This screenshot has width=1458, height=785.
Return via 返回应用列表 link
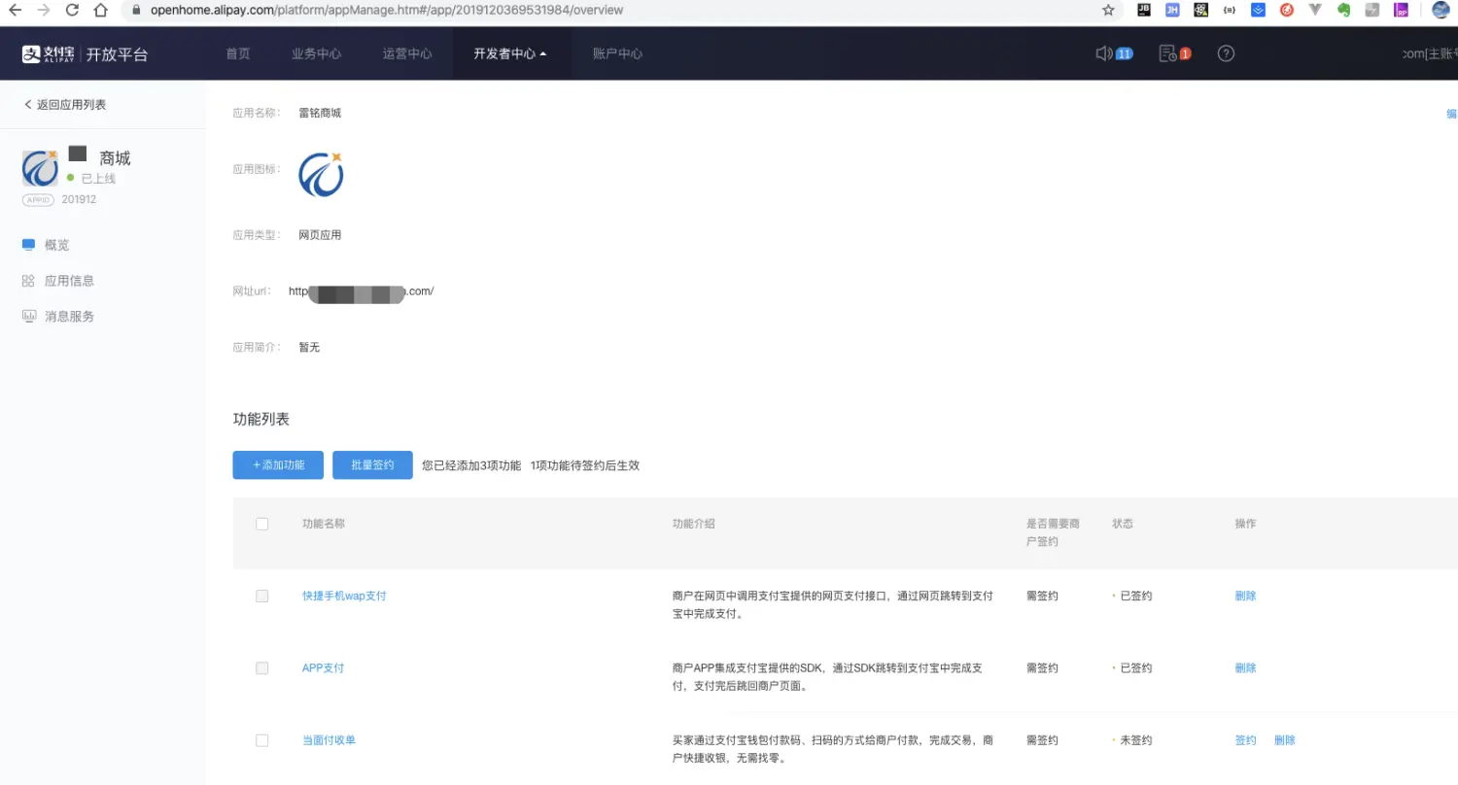click(x=65, y=104)
